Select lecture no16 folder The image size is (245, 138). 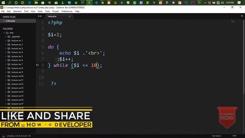17,100
